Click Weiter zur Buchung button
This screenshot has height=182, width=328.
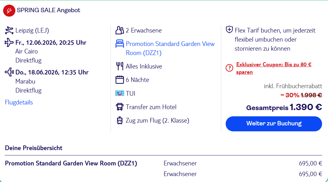274,124
